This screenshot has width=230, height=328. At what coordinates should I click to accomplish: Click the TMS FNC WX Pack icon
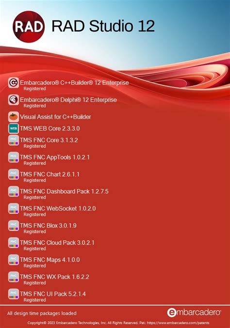coord(14,277)
